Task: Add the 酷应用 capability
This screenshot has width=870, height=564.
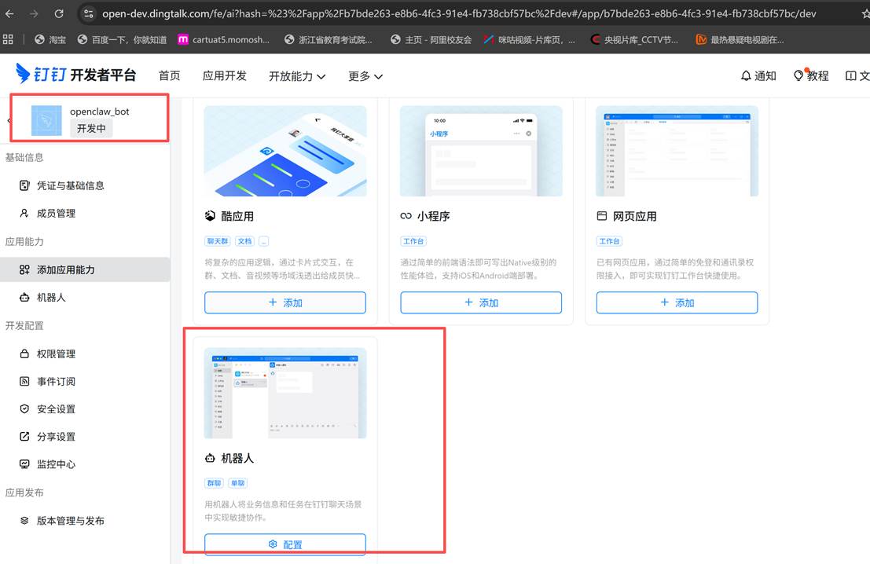Action: click(x=285, y=302)
